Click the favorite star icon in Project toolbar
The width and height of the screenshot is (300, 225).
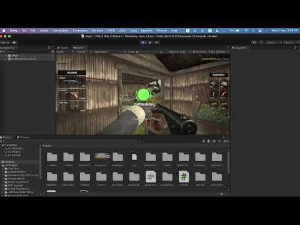pyautogui.click(x=219, y=141)
